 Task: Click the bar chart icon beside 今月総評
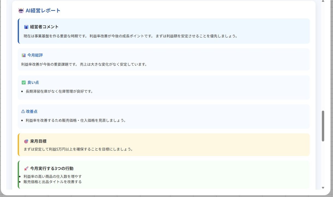pyautogui.click(x=24, y=55)
